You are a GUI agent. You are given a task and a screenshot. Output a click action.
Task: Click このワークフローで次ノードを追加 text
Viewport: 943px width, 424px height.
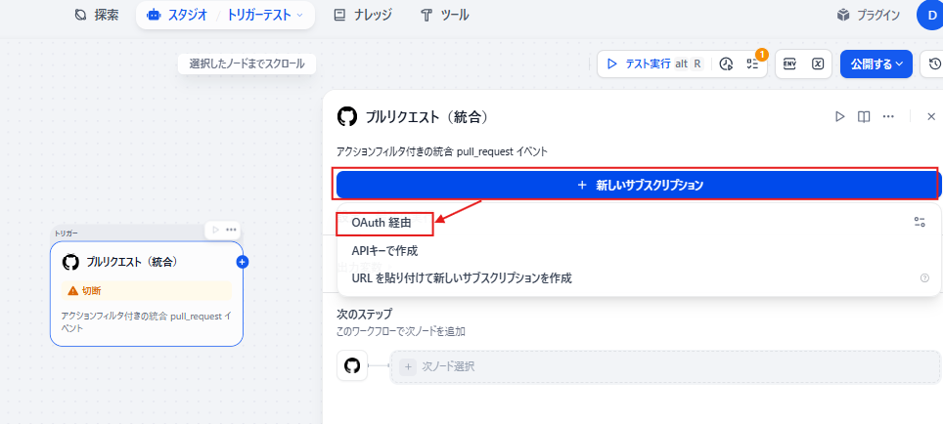[x=400, y=331]
